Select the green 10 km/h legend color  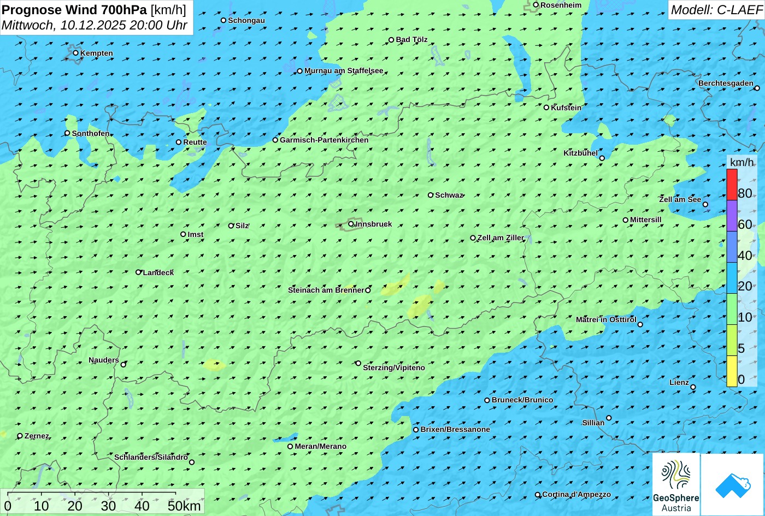click(x=732, y=309)
